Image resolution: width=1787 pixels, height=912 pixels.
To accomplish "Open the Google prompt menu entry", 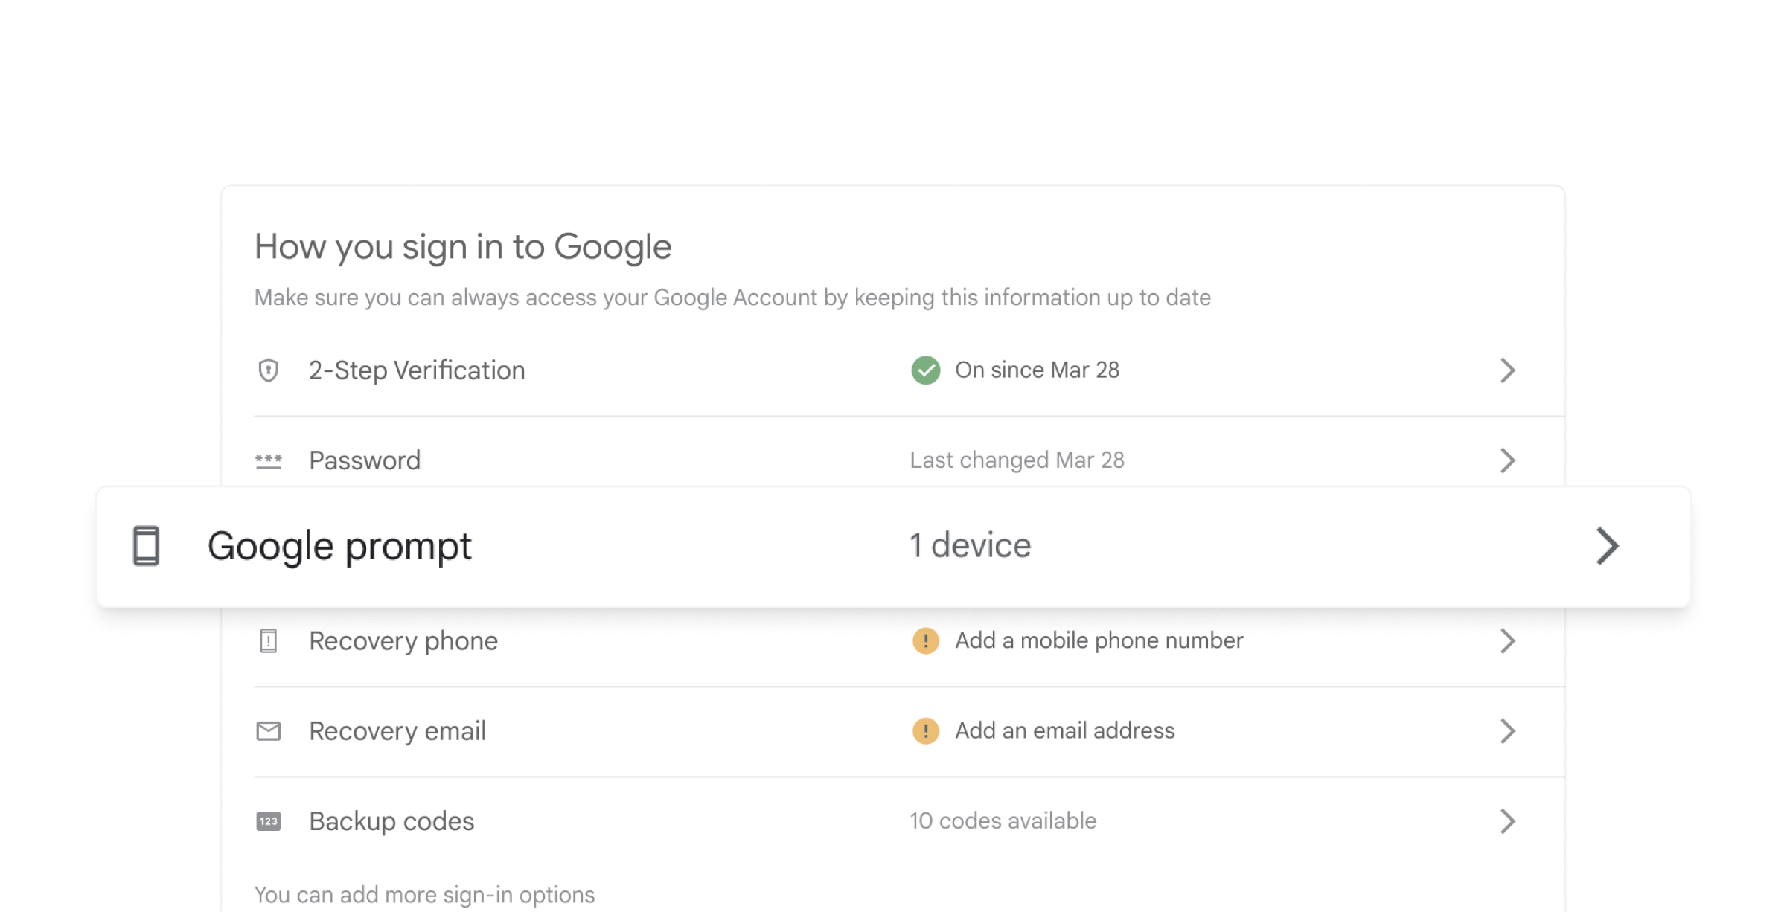I will click(x=339, y=547).
